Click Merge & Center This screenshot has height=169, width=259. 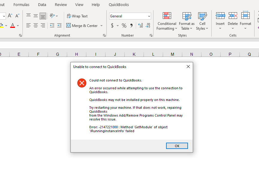pos(82,25)
